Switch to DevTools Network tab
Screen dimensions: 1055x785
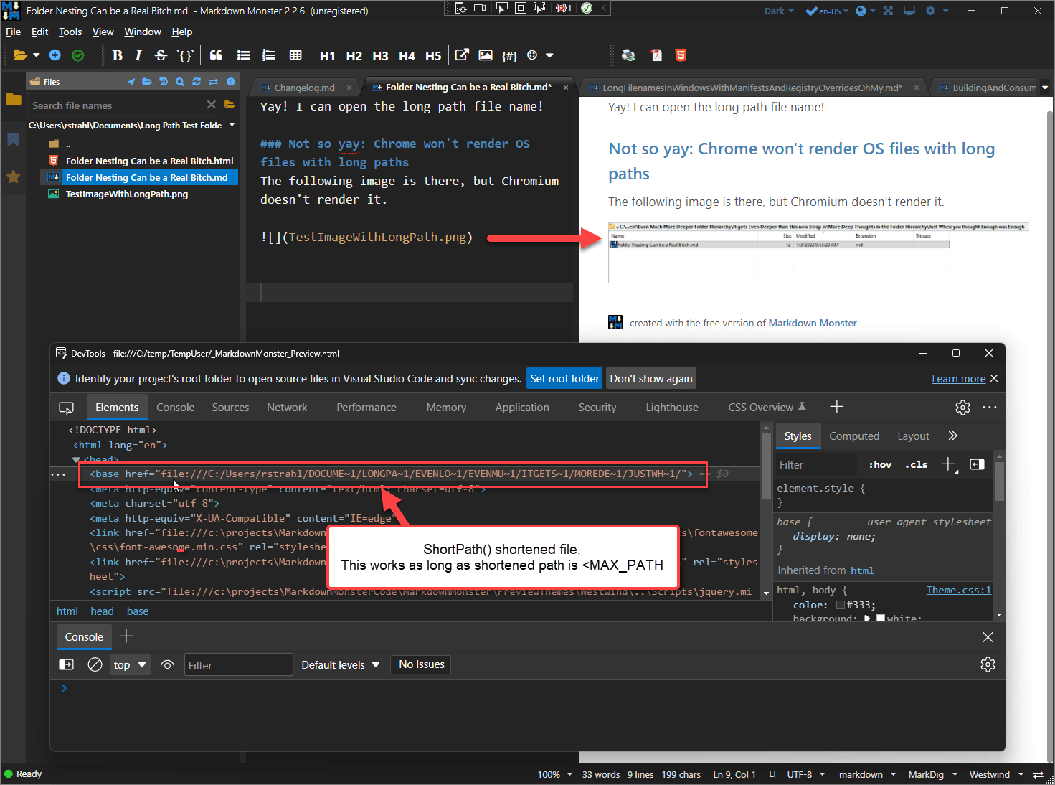tap(287, 408)
